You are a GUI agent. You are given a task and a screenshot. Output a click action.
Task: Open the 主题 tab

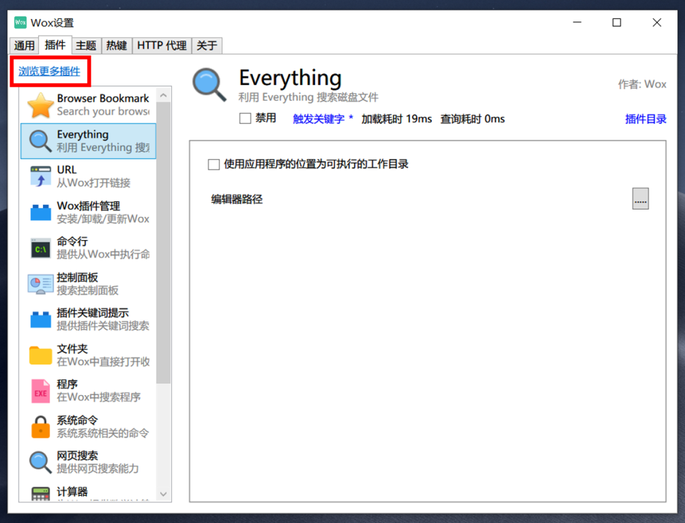(x=86, y=46)
